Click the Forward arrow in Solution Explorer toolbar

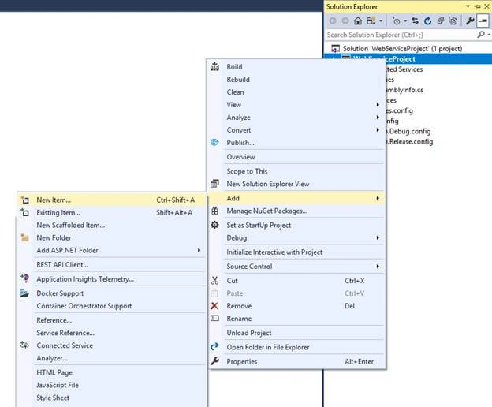pos(345,21)
